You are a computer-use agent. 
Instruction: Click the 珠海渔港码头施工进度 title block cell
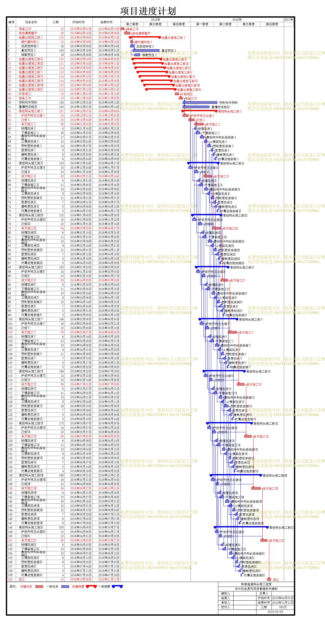256,584
